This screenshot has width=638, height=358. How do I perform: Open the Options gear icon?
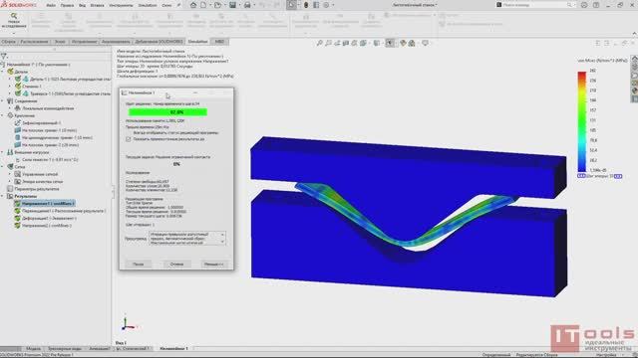tap(326, 5)
